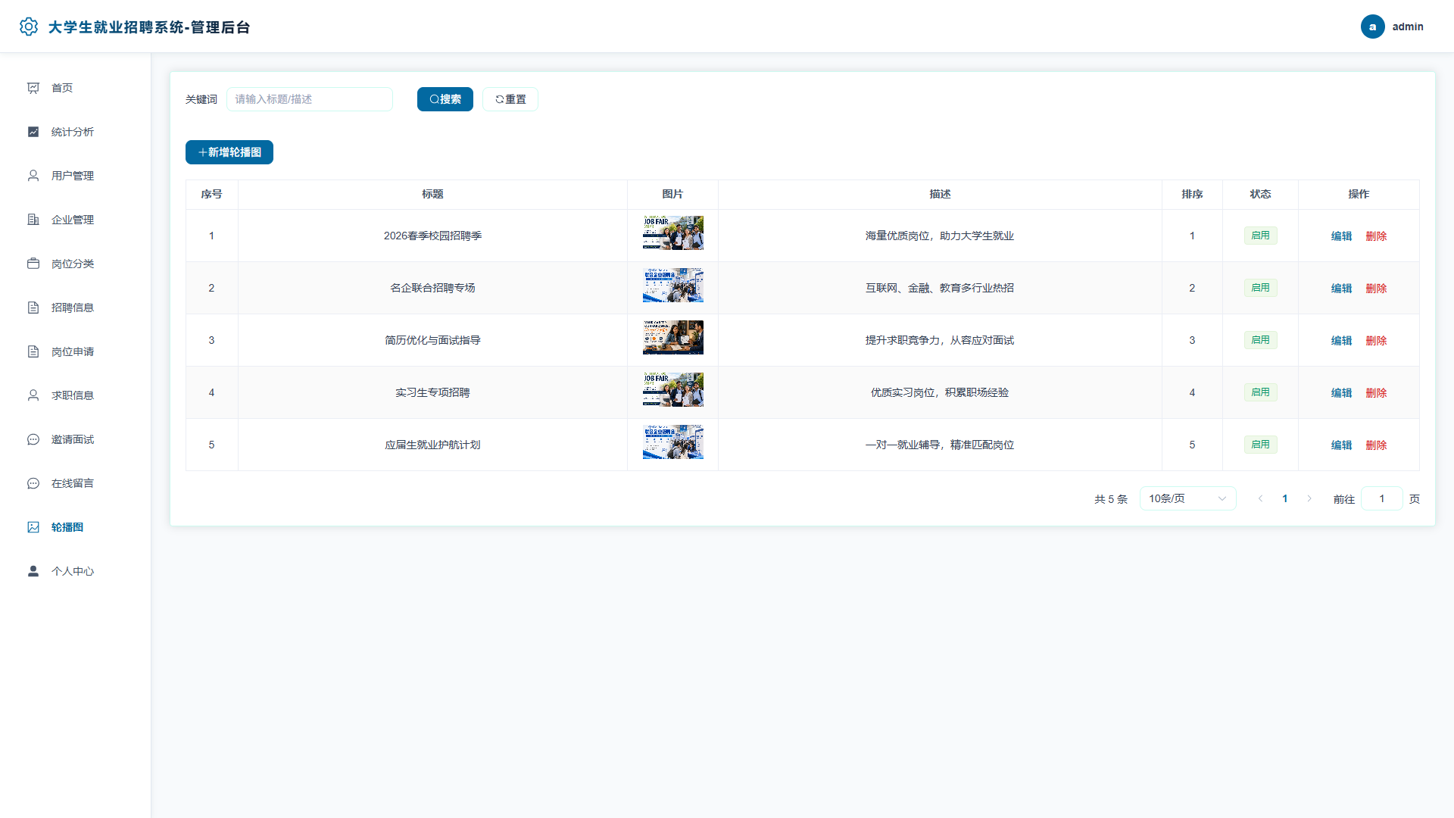Delete the 简历优化与面试指导 row

(1376, 341)
